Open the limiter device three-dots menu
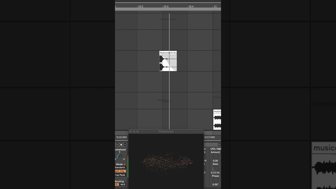 coord(125,145)
